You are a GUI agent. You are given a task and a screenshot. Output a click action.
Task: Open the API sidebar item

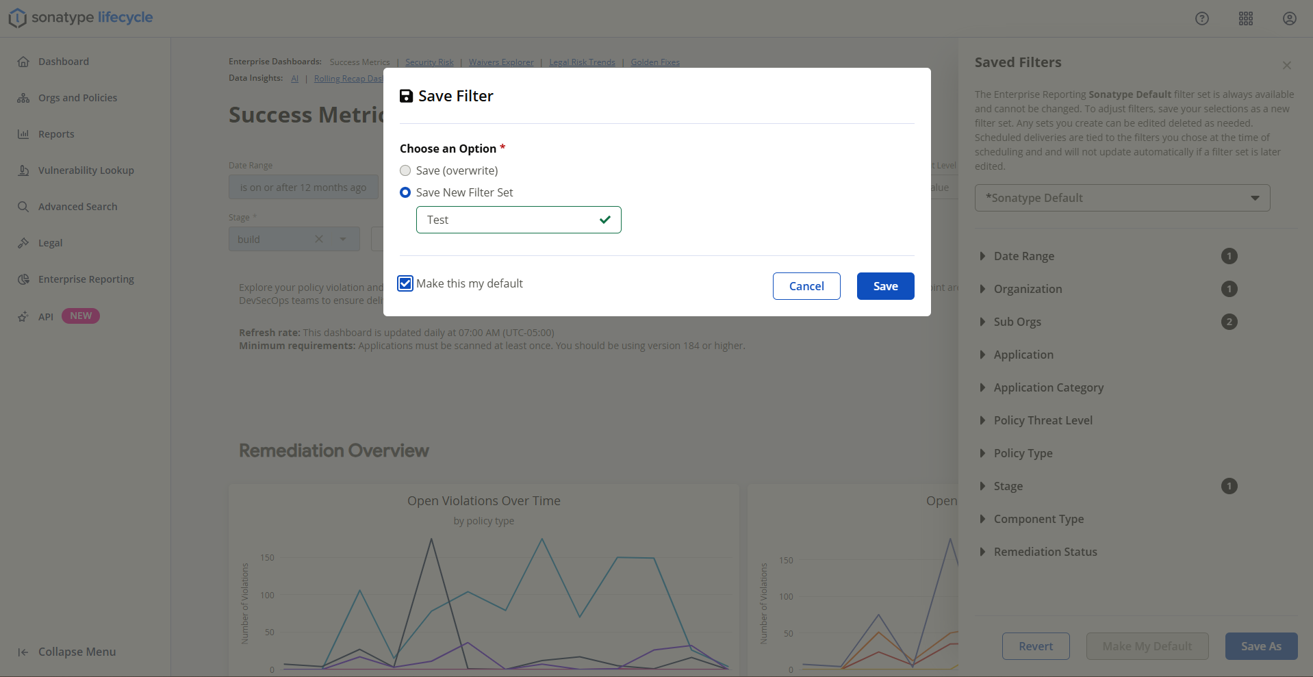tap(46, 317)
